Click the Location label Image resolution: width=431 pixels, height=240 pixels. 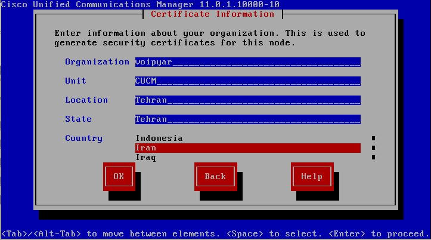tap(86, 100)
